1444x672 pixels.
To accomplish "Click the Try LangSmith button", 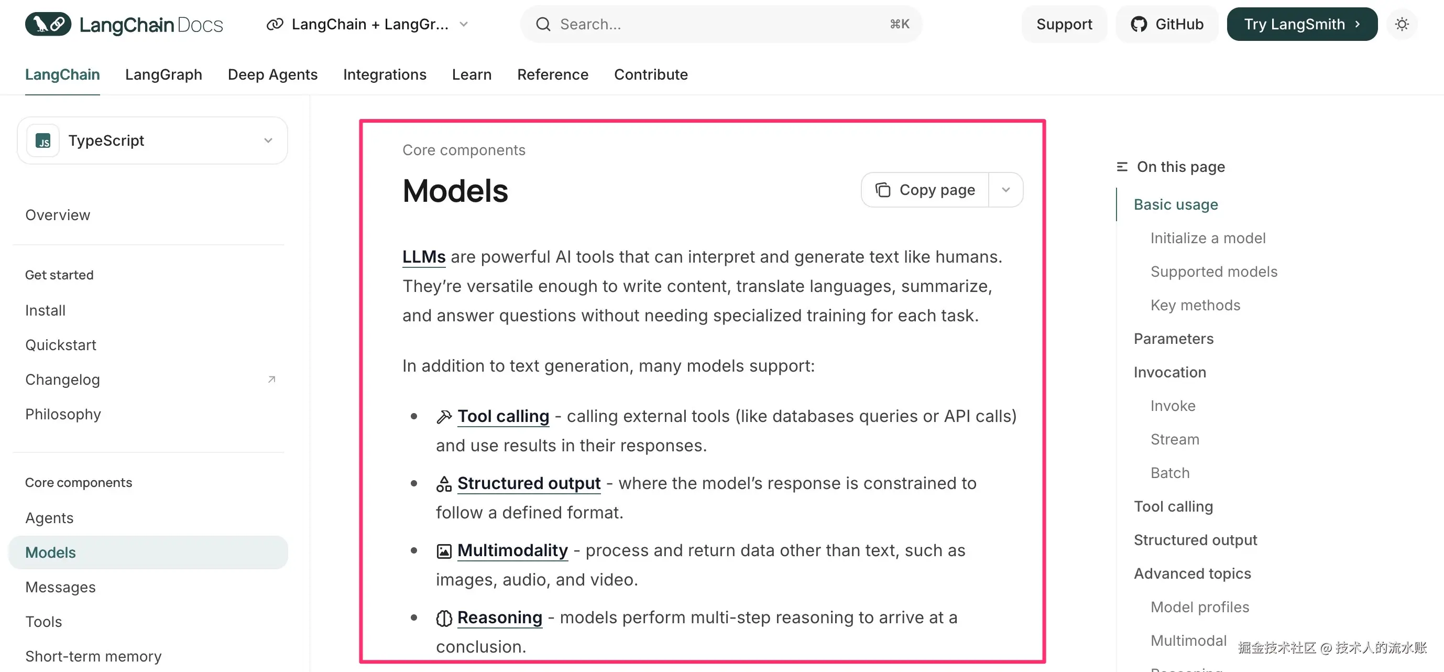I will tap(1301, 24).
